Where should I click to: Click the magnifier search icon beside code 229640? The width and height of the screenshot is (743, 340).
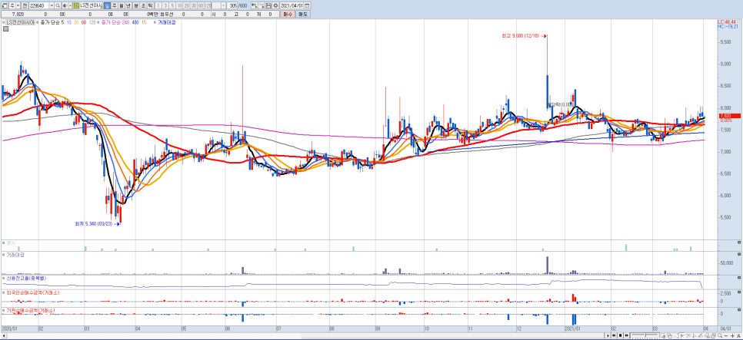(58, 5)
